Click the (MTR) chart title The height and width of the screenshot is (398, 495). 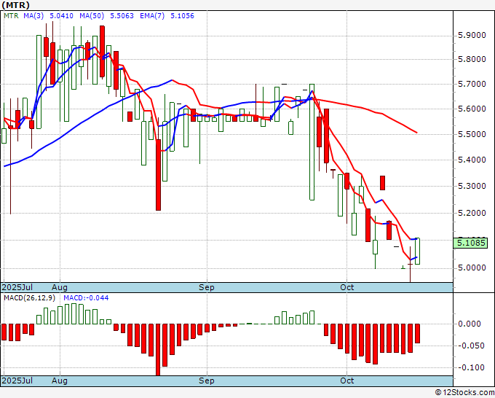pos(15,5)
